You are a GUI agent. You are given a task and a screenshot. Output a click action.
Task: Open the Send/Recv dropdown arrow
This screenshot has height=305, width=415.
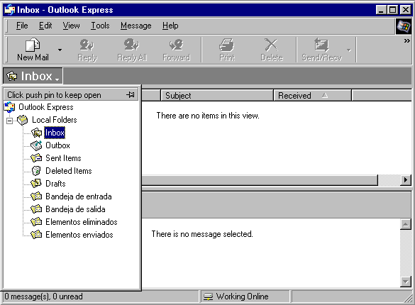349,50
